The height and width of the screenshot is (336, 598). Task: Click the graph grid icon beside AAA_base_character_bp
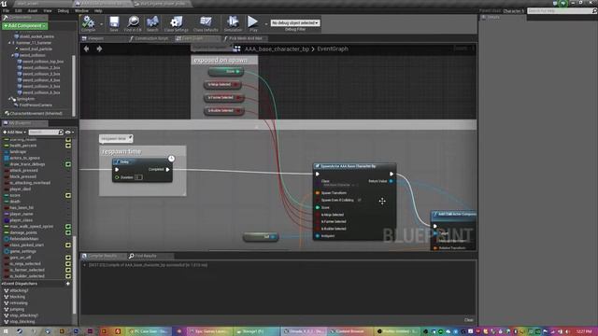(236, 49)
